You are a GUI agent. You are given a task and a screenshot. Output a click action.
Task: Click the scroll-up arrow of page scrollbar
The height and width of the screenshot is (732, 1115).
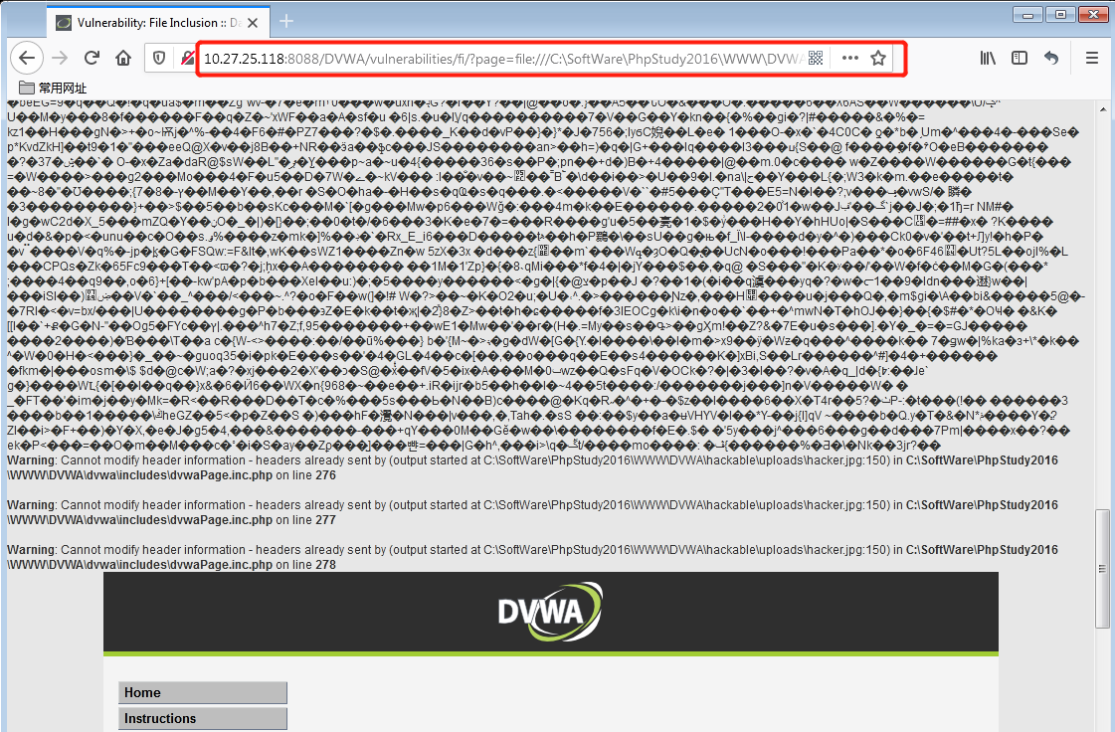click(x=1102, y=109)
